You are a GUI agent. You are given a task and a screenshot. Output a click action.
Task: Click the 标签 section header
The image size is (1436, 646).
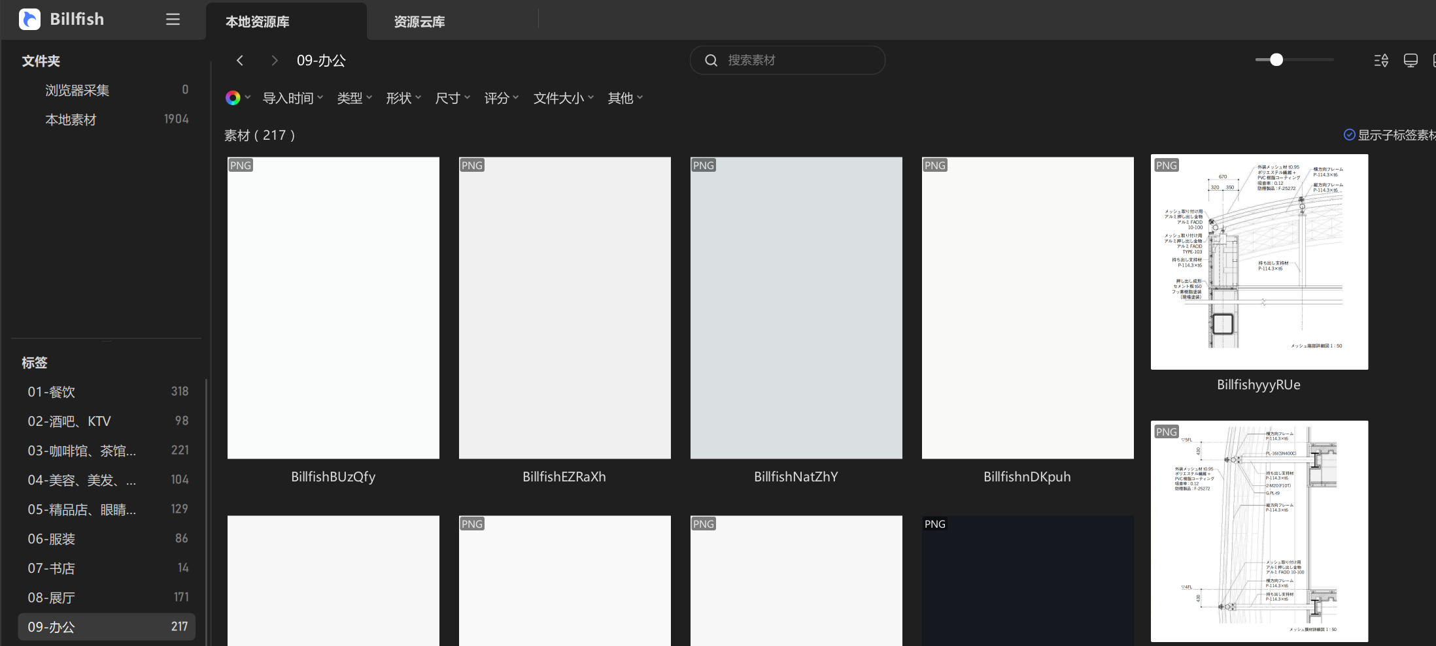[x=34, y=363]
